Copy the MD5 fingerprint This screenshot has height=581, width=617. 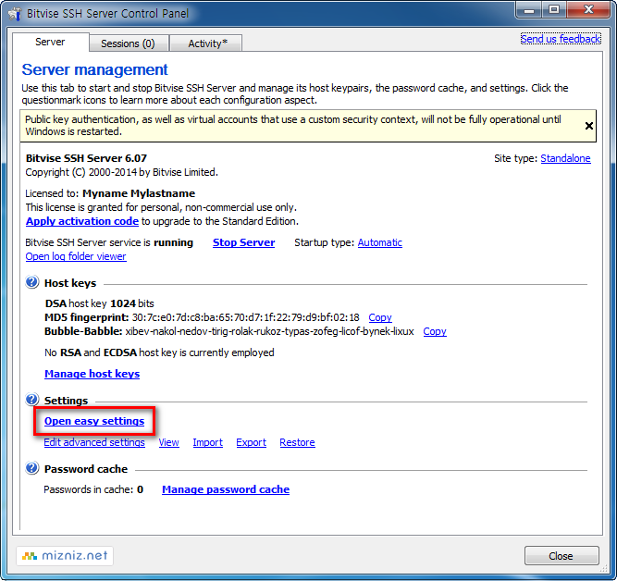[x=379, y=317]
